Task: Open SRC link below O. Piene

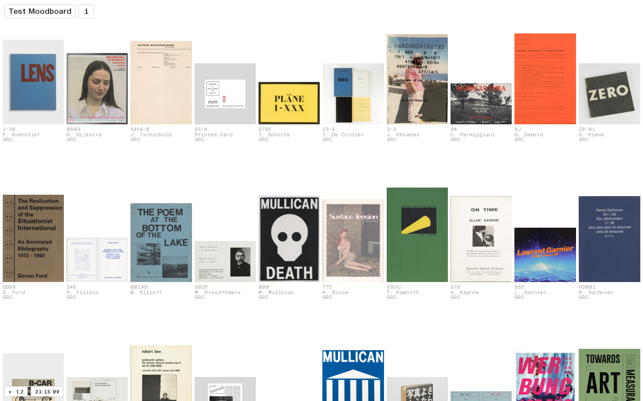Action: pos(584,140)
